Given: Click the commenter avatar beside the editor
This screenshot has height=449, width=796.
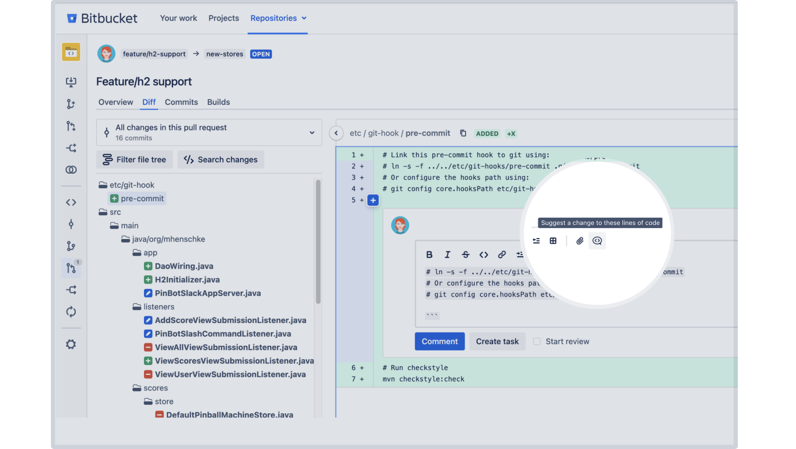Looking at the screenshot, I should (x=400, y=225).
